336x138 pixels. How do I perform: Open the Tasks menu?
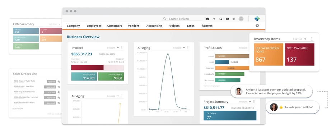[x=191, y=26]
